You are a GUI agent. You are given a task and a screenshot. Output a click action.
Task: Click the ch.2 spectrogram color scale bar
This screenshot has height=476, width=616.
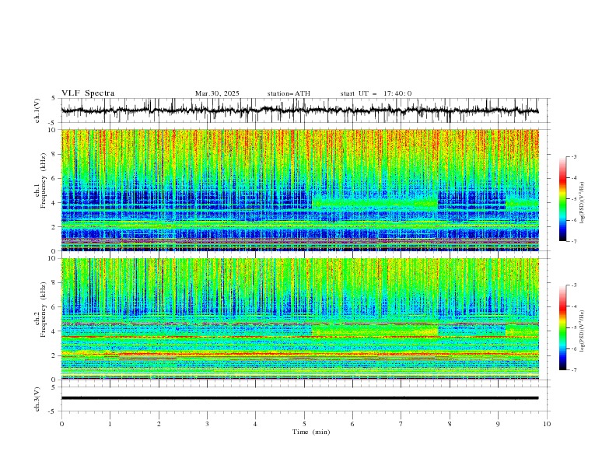[x=562, y=327]
